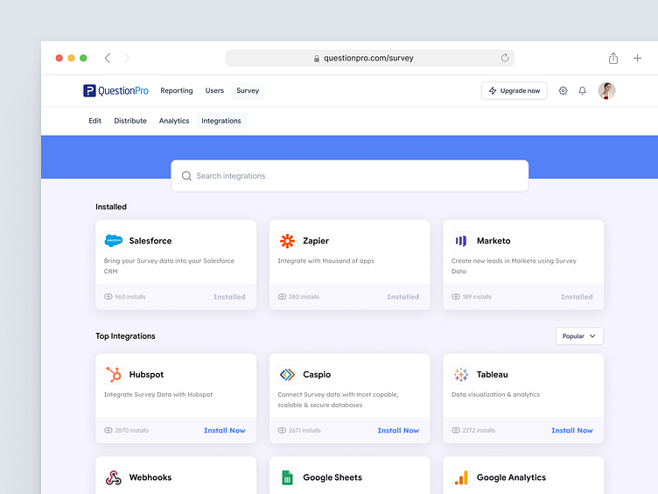Click the installs icon on Hubspot card

click(x=108, y=430)
